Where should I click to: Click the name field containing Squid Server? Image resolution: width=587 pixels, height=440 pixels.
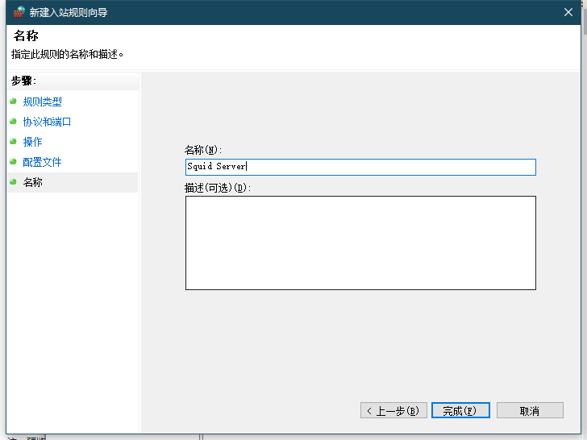coord(360,167)
